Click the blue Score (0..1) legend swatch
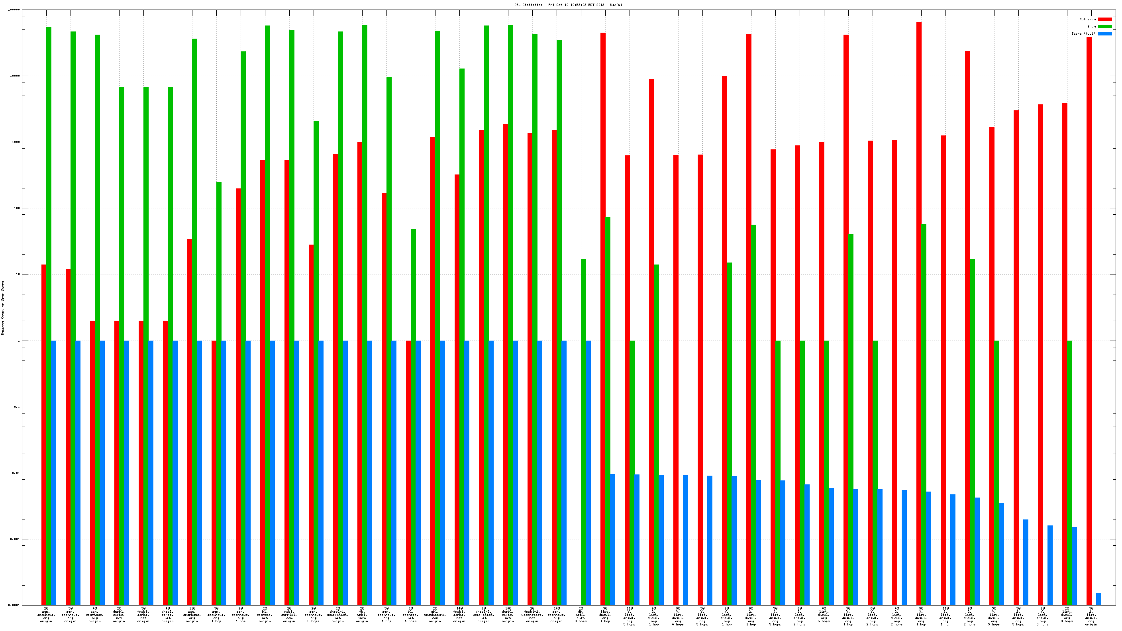The height and width of the screenshot is (631, 1122). point(1104,33)
